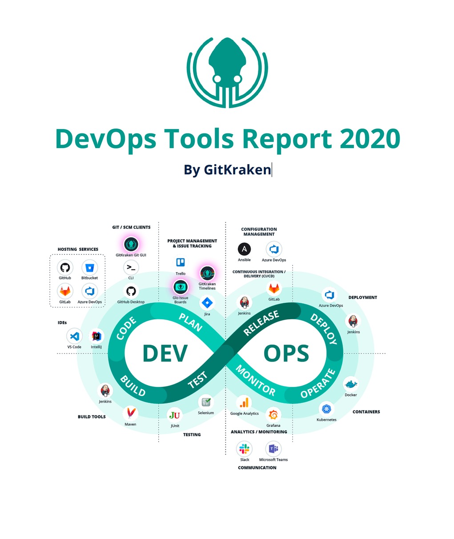454x539 pixels.
Task: Select the Selenium icon
Action: tap(206, 402)
